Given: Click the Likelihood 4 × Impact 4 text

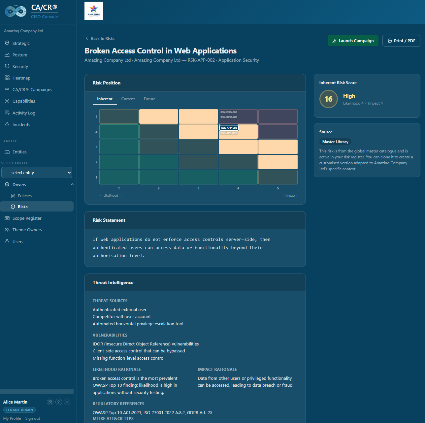Looking at the screenshot, I should [363, 103].
